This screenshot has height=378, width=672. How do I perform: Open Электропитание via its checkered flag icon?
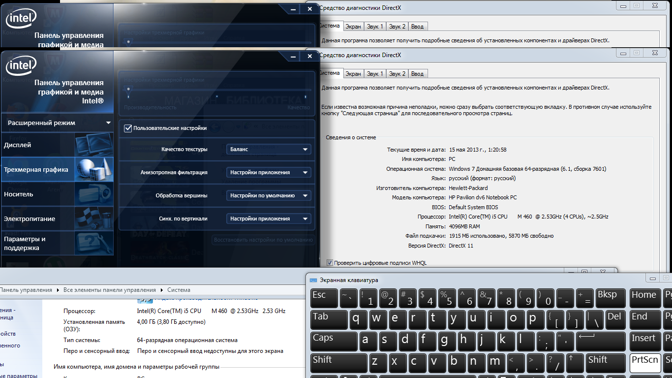click(93, 219)
